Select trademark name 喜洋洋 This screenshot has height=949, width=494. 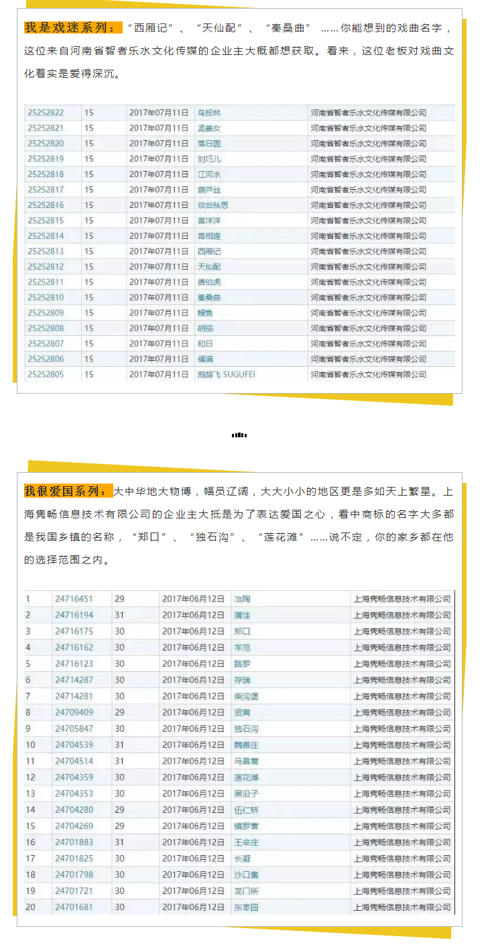pos(208,221)
